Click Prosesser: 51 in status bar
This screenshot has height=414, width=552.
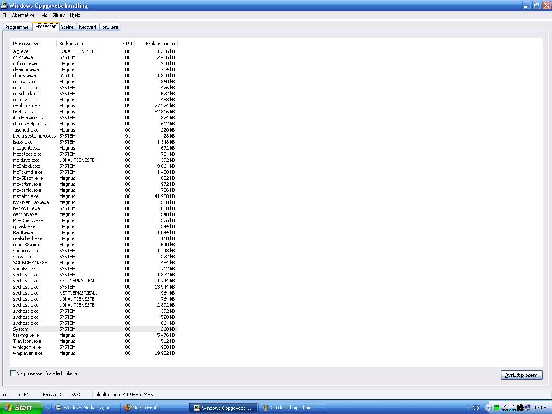click(15, 395)
